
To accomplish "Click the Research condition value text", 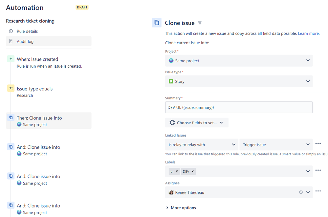I will (25, 96).
